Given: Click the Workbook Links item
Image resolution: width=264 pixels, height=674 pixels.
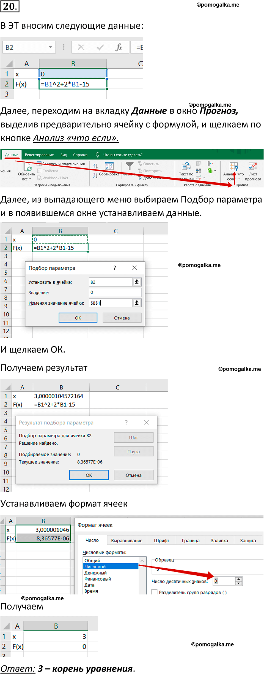Looking at the screenshot, I should [53, 178].
